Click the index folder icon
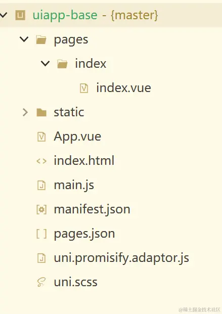The width and height of the screenshot is (222, 314). click(x=62, y=64)
